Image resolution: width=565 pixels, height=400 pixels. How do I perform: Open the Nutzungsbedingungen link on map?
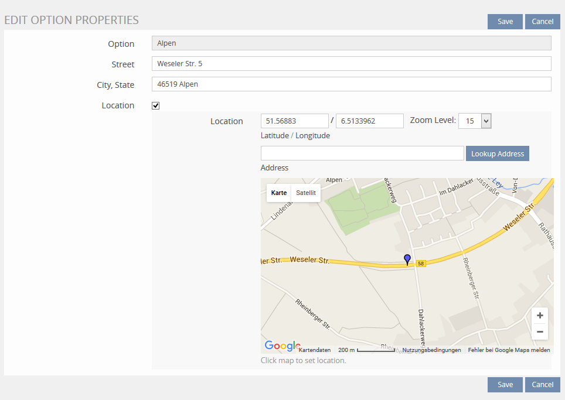pos(431,350)
